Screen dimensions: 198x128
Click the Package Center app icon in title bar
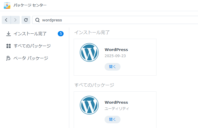tap(7, 5)
